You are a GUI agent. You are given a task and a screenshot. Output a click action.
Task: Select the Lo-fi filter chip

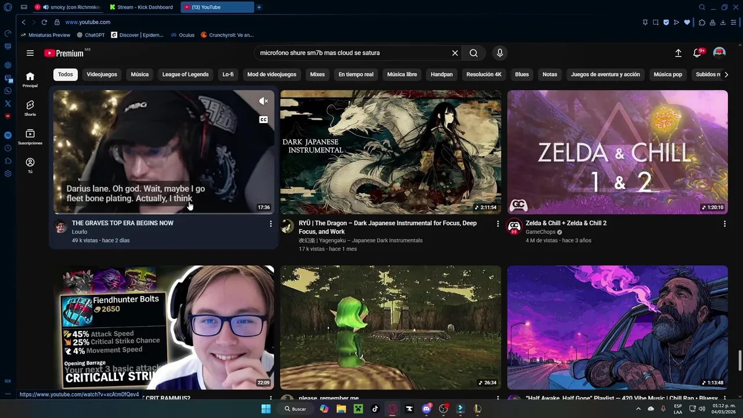(x=228, y=74)
